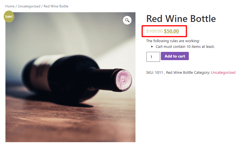This screenshot has width=245, height=147.
Task: Click the bullet point before cart rule
Action: point(152,46)
